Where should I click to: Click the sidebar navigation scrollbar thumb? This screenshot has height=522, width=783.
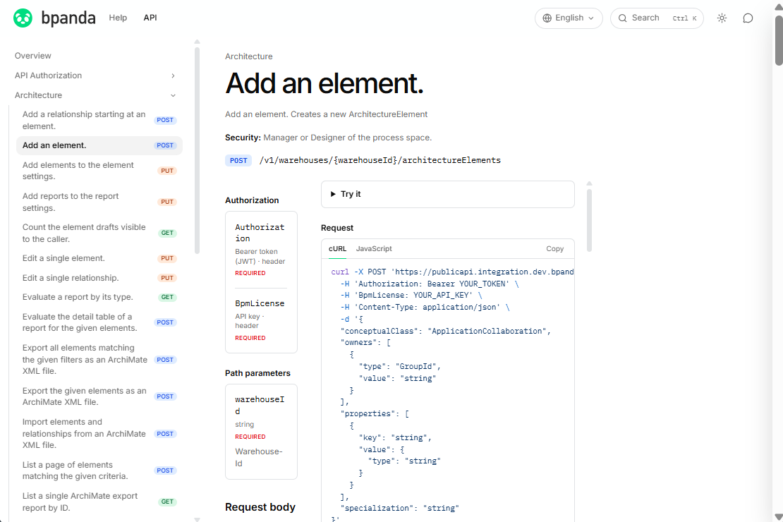click(198, 150)
